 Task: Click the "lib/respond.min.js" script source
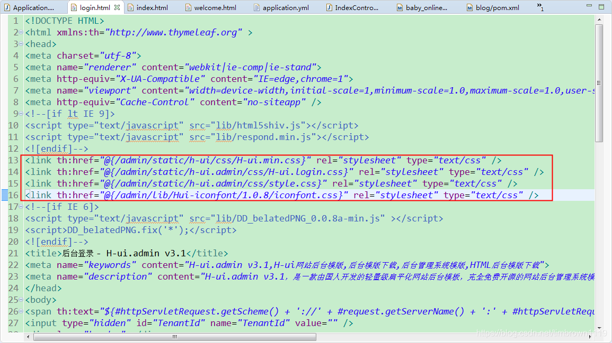click(264, 137)
